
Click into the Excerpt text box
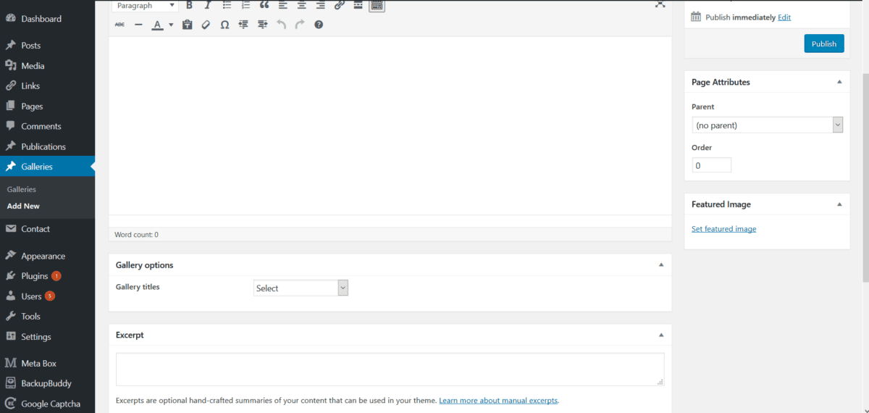tap(390, 369)
